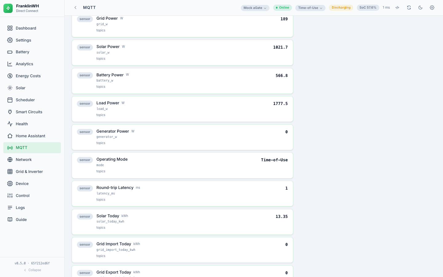Click the Battery Power value 566.8
The width and height of the screenshot is (443, 277).
(282, 76)
